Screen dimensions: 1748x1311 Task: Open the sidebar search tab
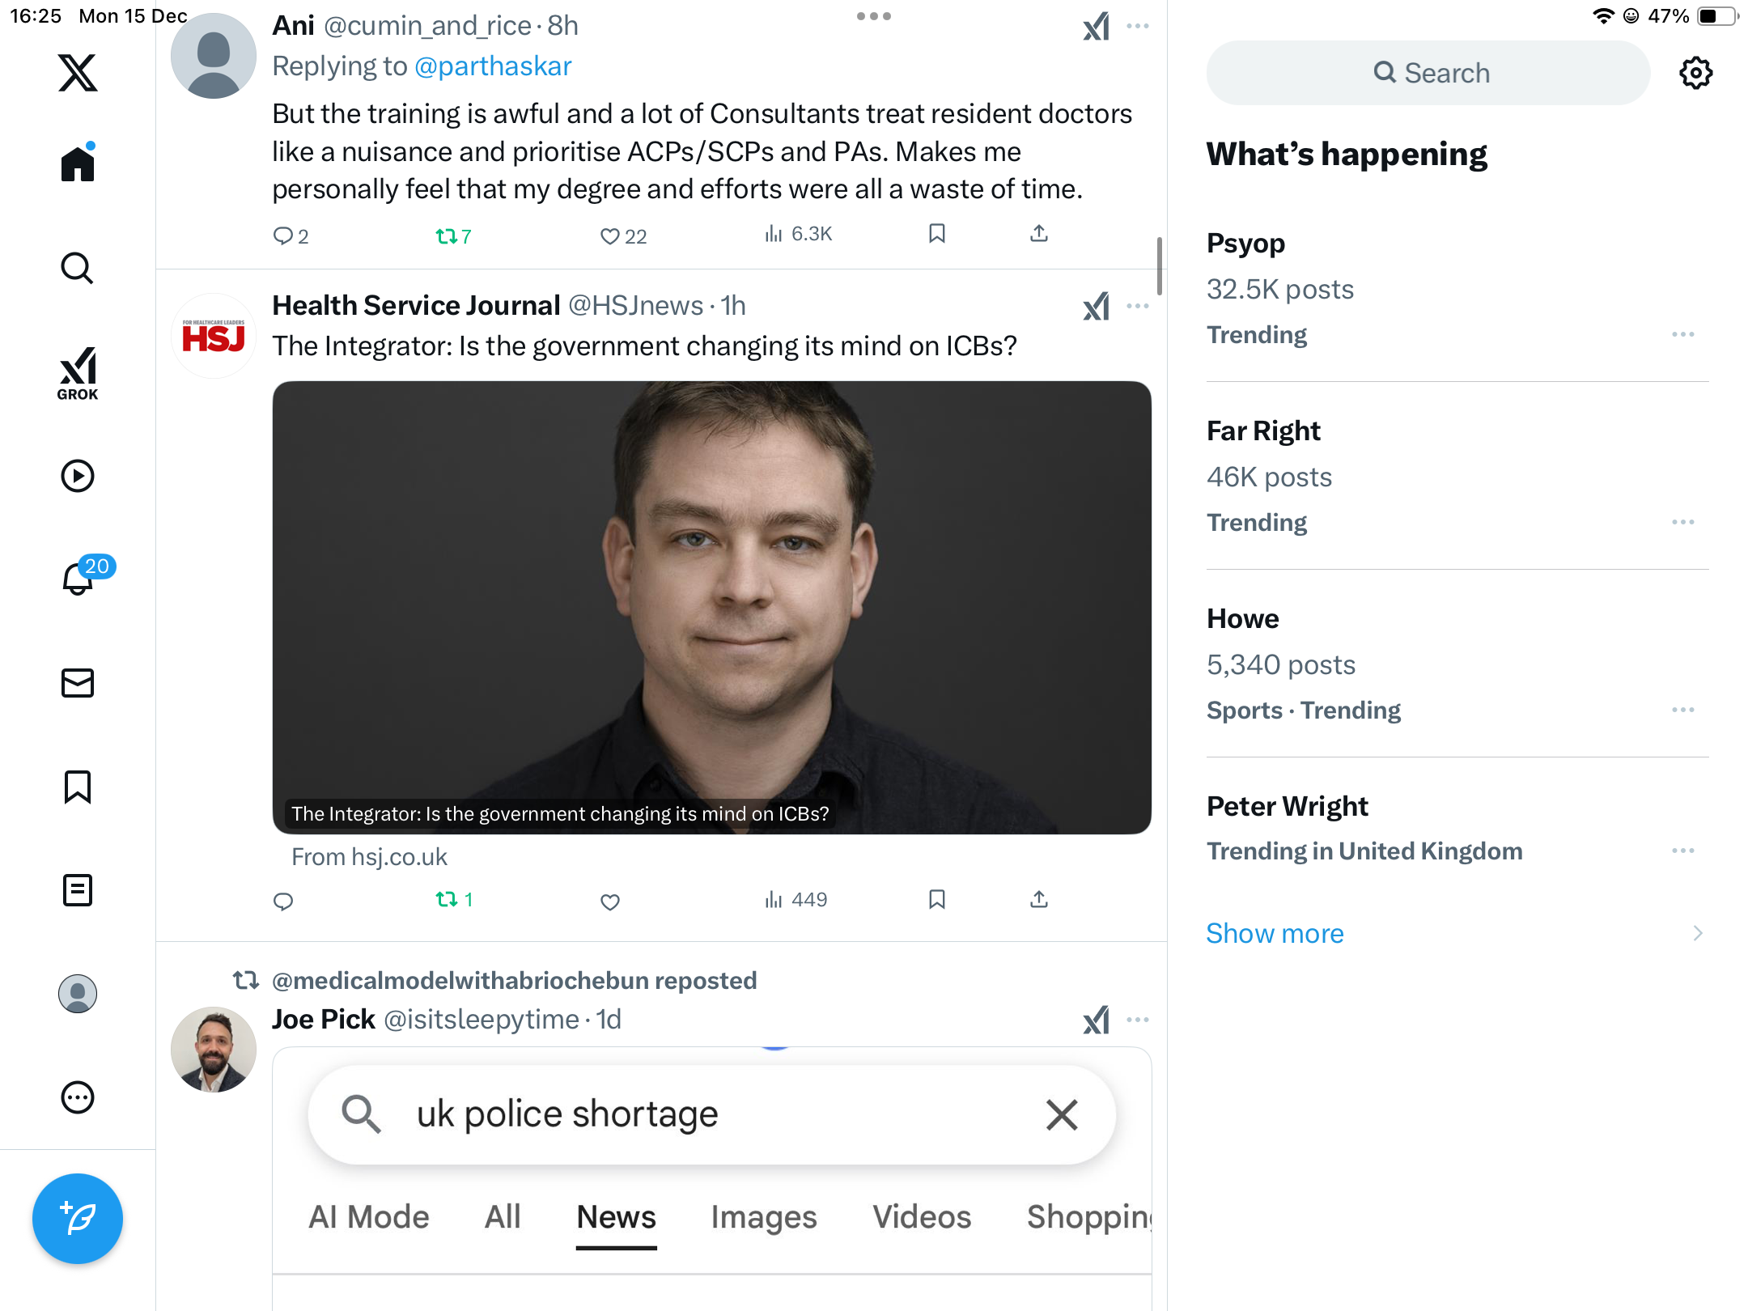pyautogui.click(x=78, y=268)
